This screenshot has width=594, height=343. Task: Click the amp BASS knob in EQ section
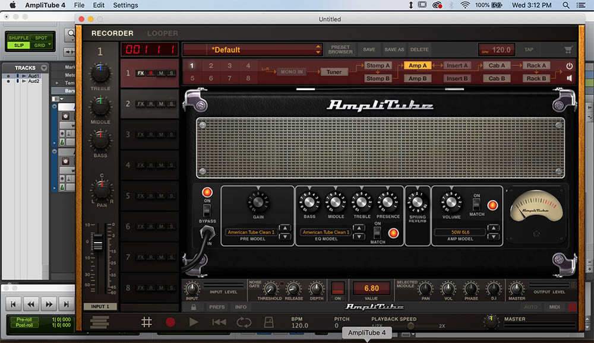point(309,202)
